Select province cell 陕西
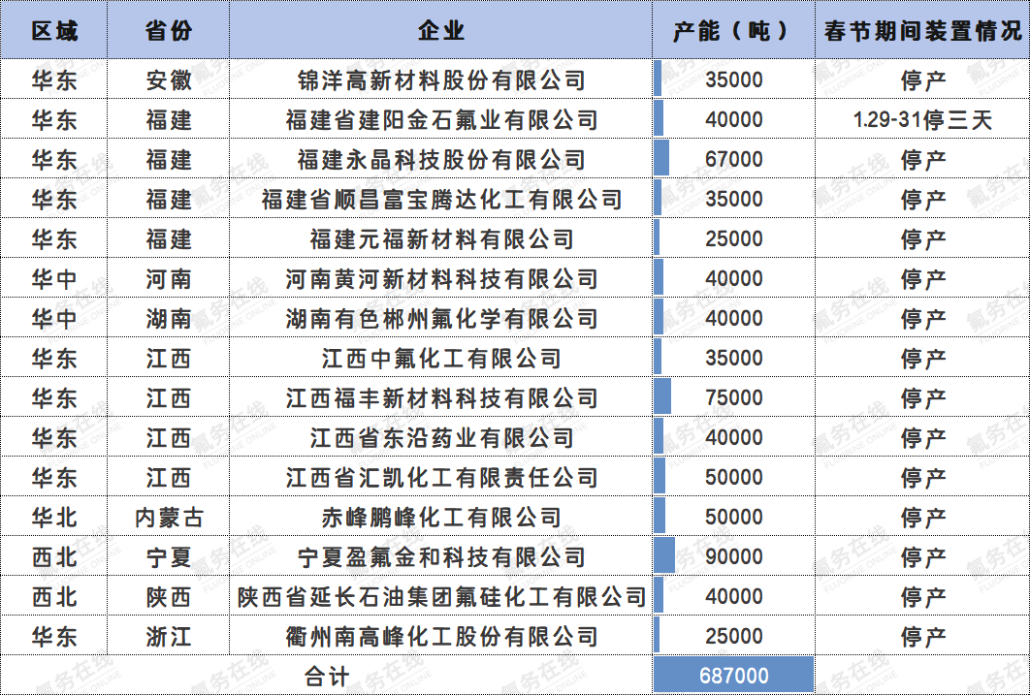Image resolution: width=1030 pixels, height=695 pixels. (169, 597)
